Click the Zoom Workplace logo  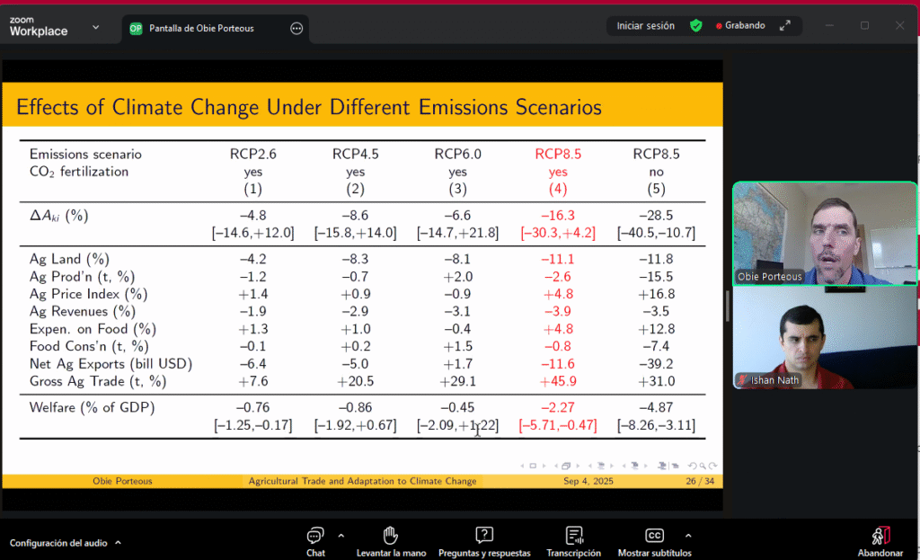pos(39,27)
